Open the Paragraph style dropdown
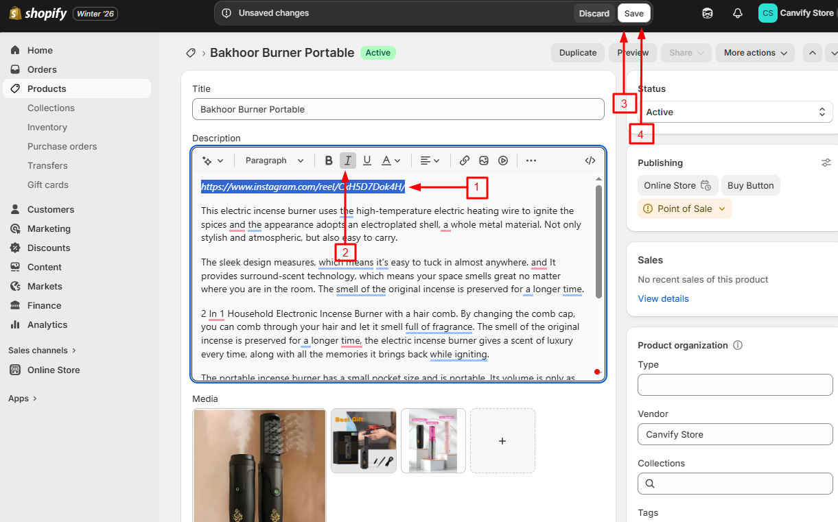Screen dimensions: 838x522 click(x=273, y=160)
